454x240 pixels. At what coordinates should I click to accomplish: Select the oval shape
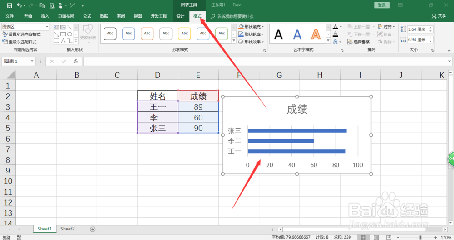tap(70, 34)
